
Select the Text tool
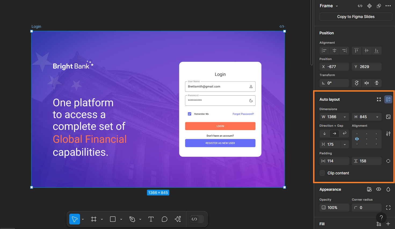[151, 219]
